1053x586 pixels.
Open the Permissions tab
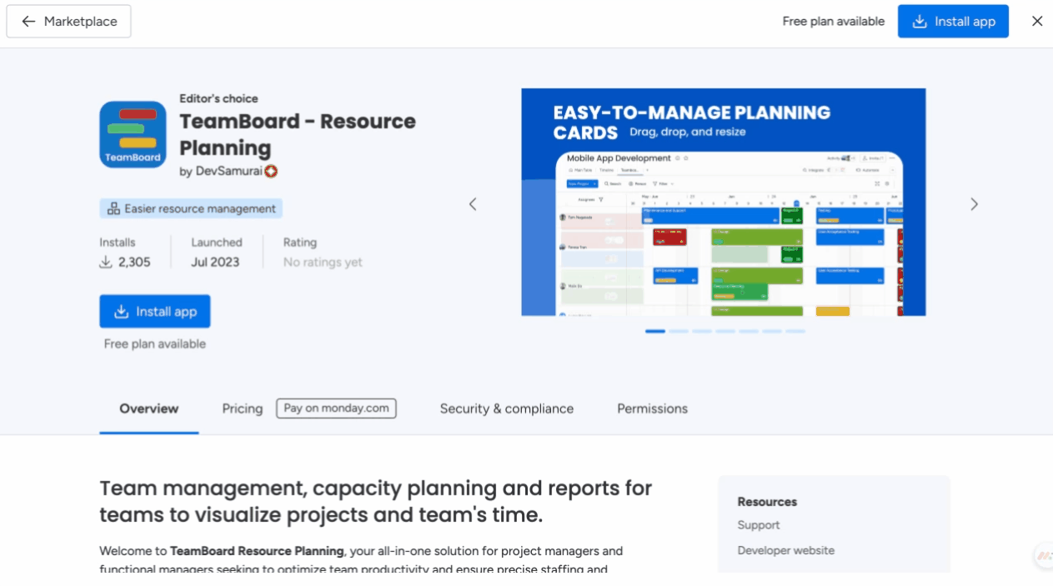[x=653, y=408]
